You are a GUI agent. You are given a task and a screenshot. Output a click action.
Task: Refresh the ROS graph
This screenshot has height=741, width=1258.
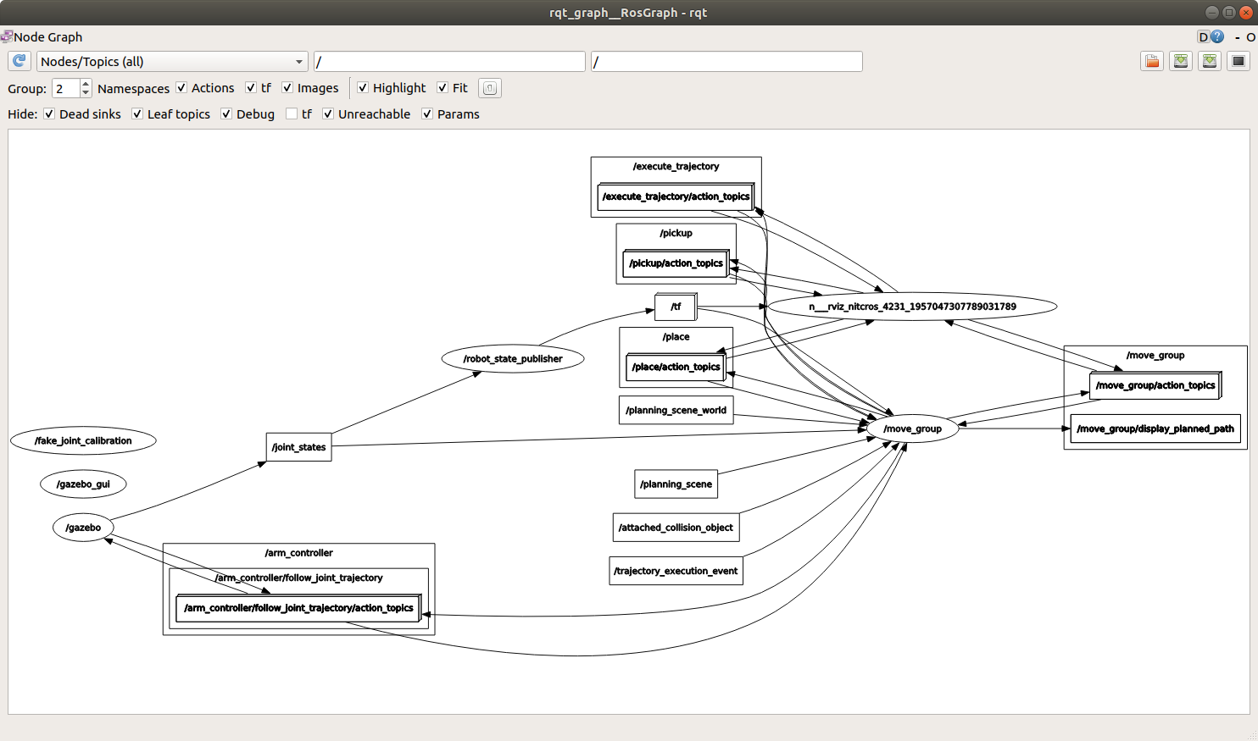coord(19,61)
